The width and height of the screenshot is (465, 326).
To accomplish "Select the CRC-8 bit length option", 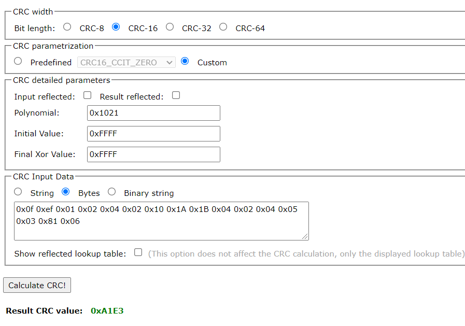I will coord(67,27).
